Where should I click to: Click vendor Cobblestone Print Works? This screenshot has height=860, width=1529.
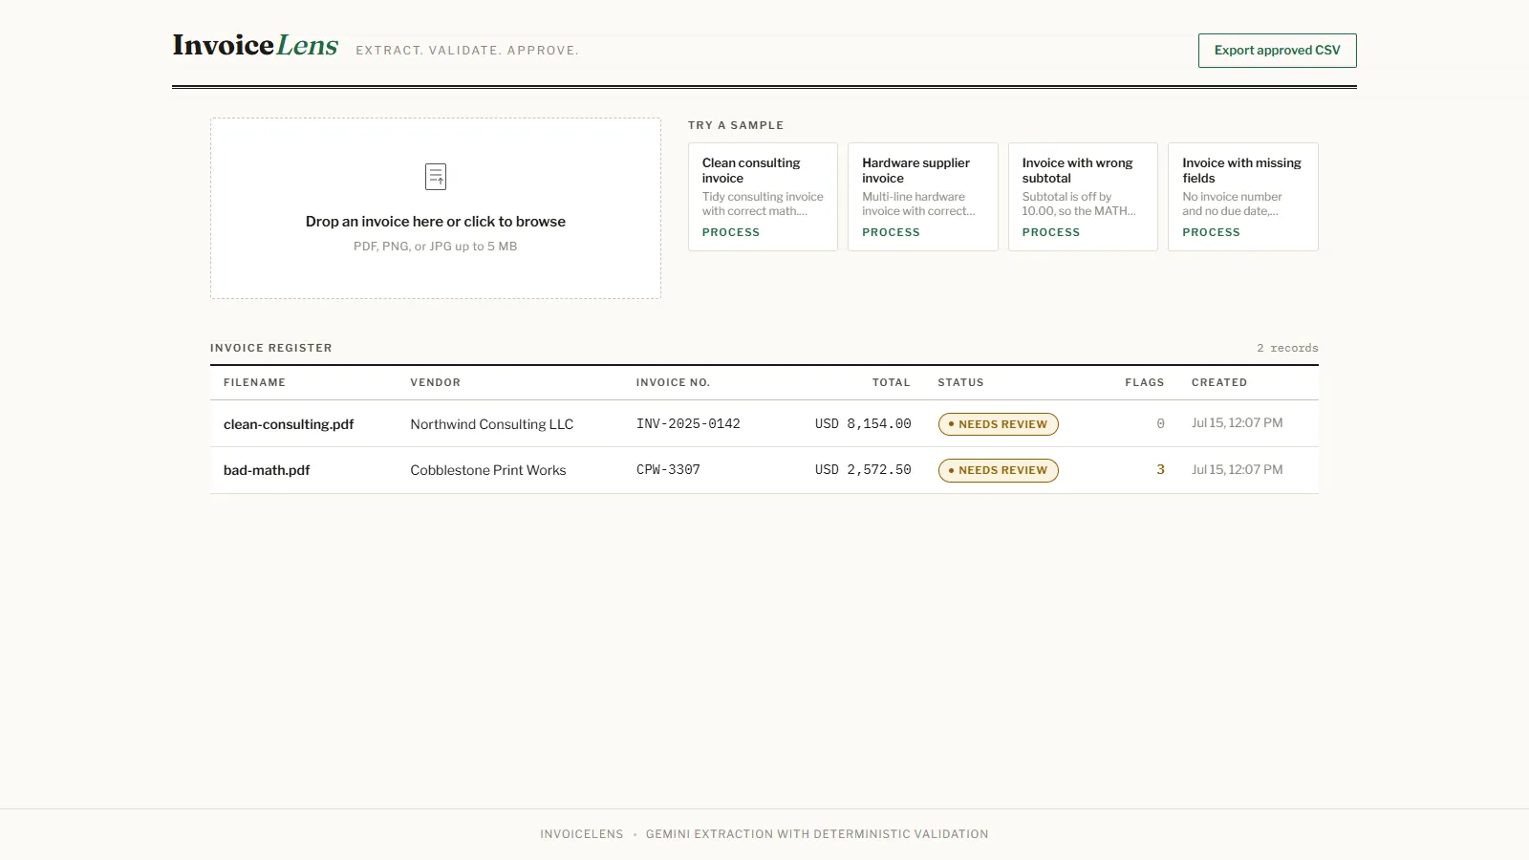click(488, 470)
